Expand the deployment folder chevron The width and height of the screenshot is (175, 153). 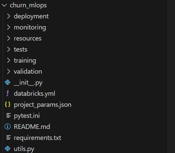pyautogui.click(x=9, y=16)
